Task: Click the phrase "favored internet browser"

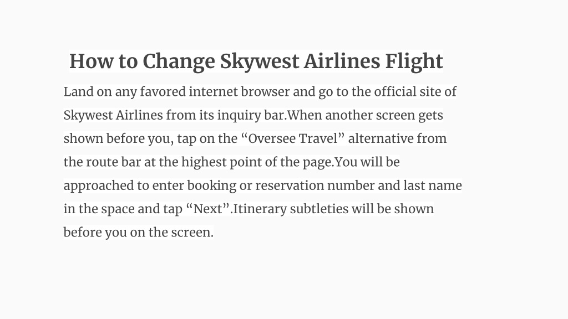Action: [215, 91]
